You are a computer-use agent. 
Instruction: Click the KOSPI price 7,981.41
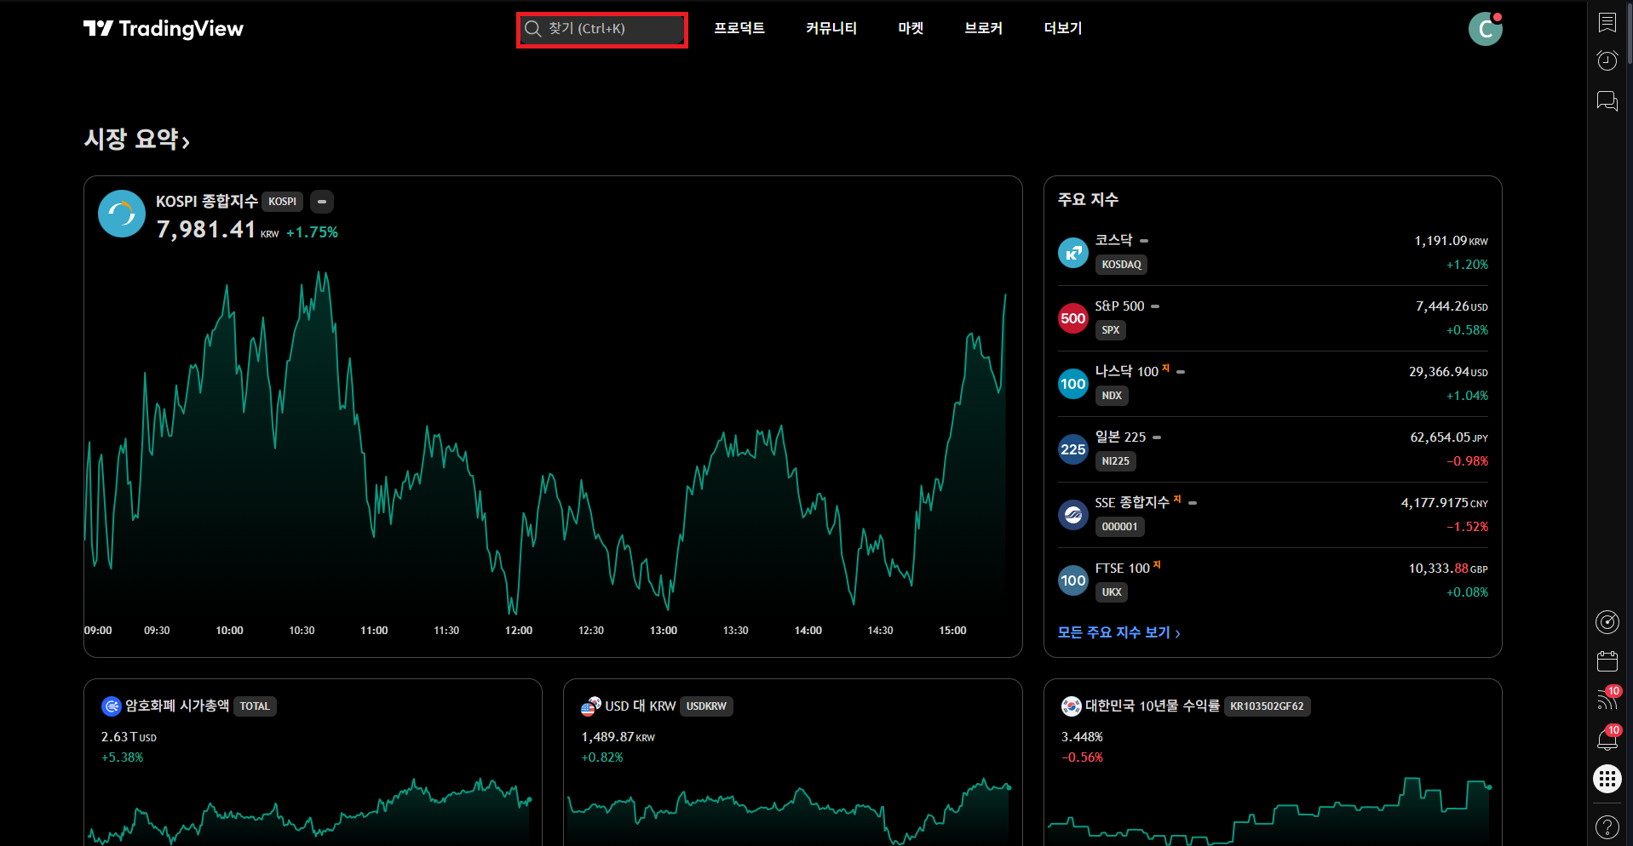coord(206,230)
